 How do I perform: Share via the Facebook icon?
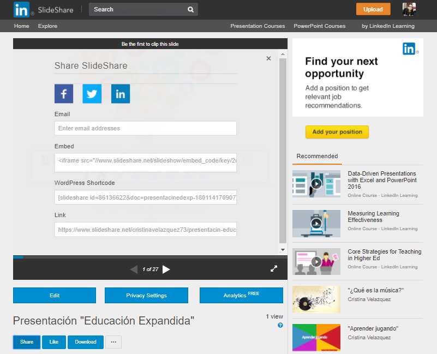click(x=64, y=94)
